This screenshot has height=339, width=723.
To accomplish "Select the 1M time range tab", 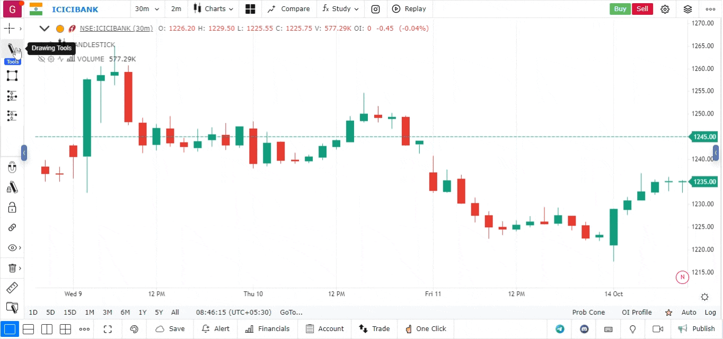I will tap(90, 313).
